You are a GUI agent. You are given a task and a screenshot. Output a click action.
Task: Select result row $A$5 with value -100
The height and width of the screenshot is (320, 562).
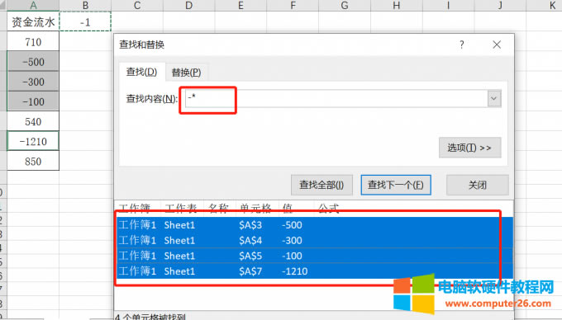click(x=315, y=256)
